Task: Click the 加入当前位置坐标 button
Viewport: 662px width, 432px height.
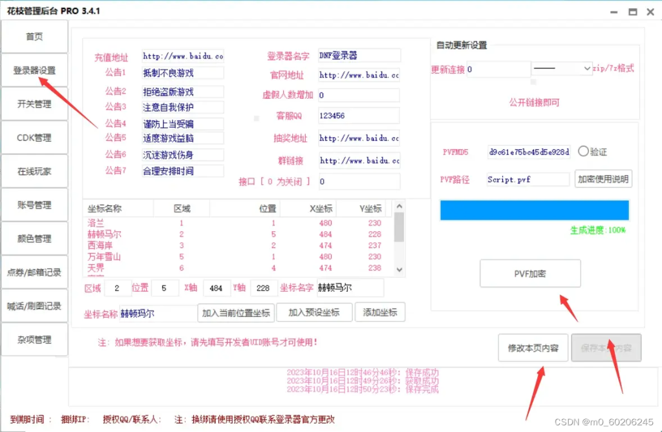Action: point(235,312)
